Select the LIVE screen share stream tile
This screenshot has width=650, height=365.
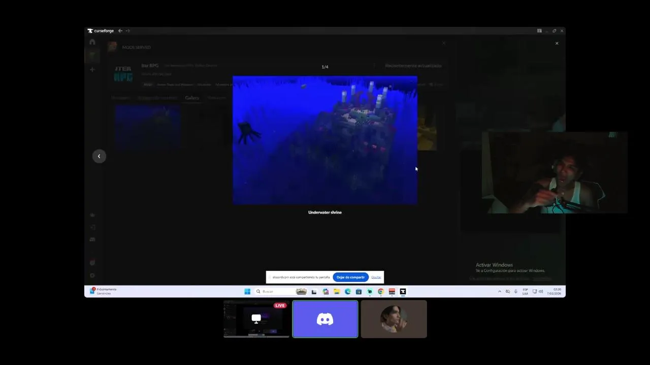click(x=256, y=319)
